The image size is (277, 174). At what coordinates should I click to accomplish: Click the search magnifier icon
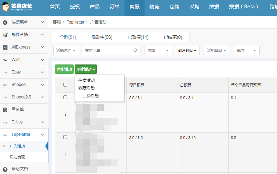click(x=135, y=50)
